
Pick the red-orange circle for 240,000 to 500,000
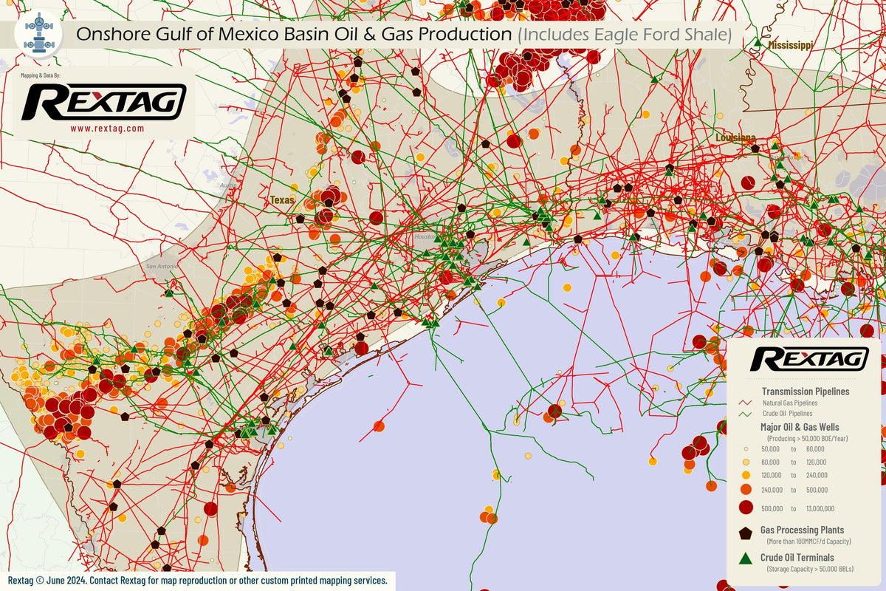(x=746, y=489)
